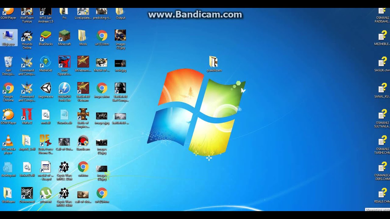The width and height of the screenshot is (390, 219).
Task: Open Battle of Empires shortcut
Action: click(83, 118)
